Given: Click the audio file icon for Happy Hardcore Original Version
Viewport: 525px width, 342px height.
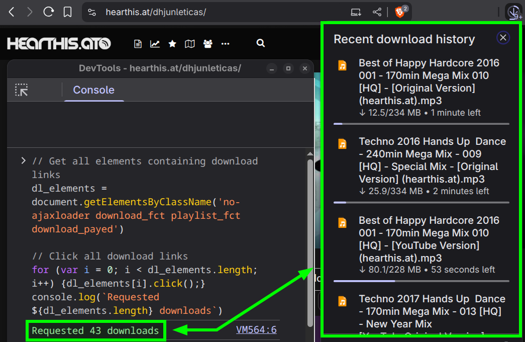Looking at the screenshot, I should (x=342, y=65).
